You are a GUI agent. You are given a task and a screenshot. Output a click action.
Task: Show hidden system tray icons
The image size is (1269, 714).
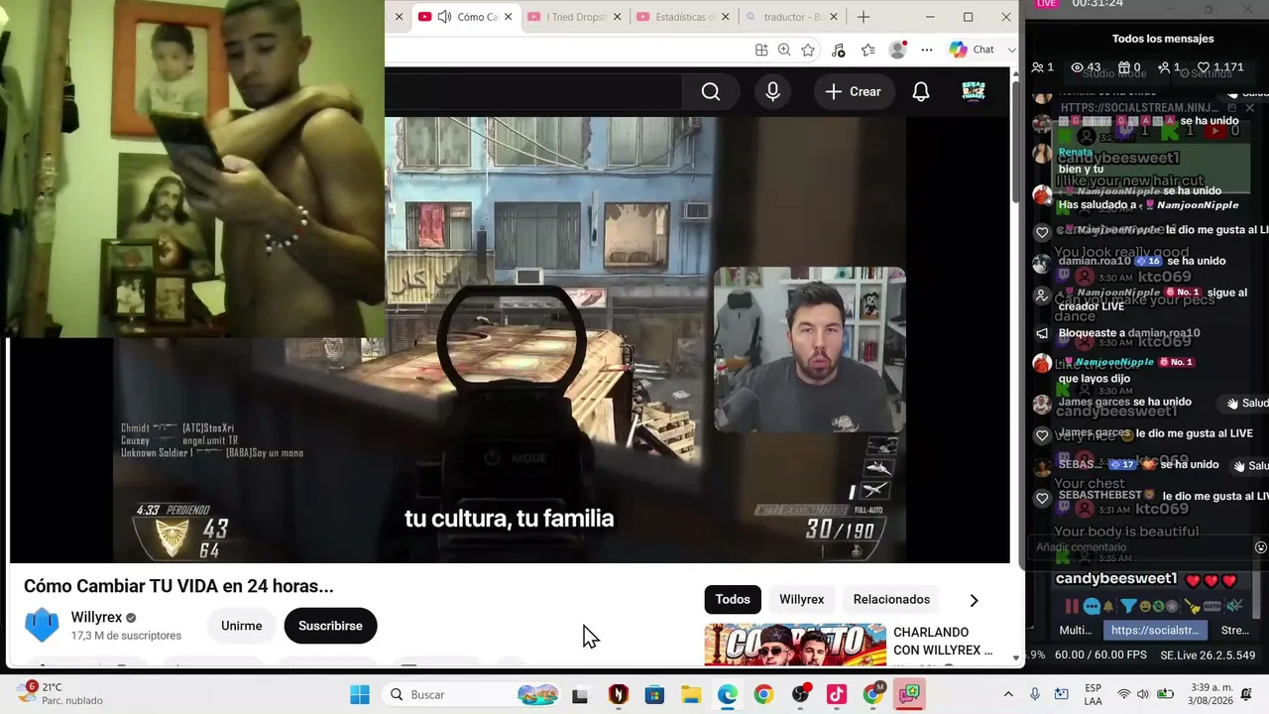tap(1008, 694)
